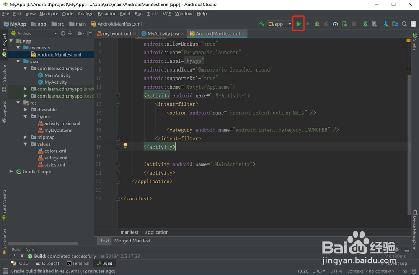This screenshot has height=275, width=419.
Task: Open the Terminal tool window
Action: point(78,263)
